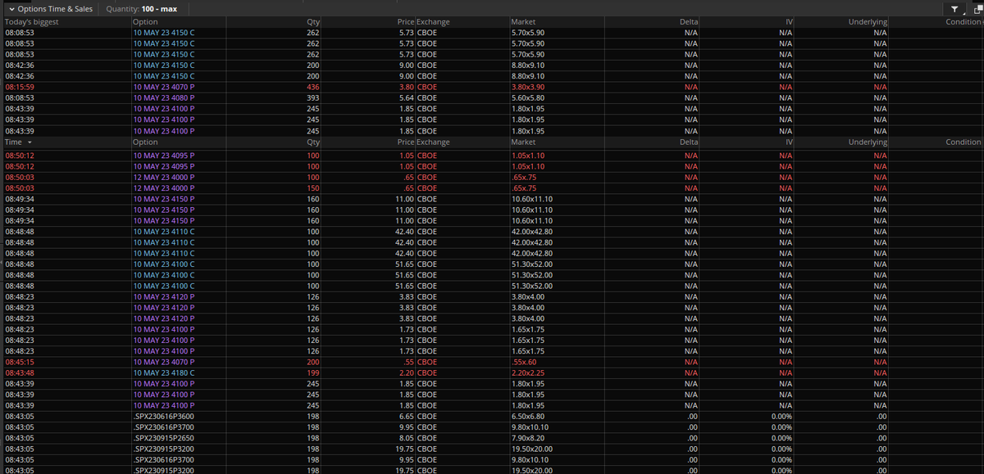Click Underlying header in Today's biggest table

point(868,22)
